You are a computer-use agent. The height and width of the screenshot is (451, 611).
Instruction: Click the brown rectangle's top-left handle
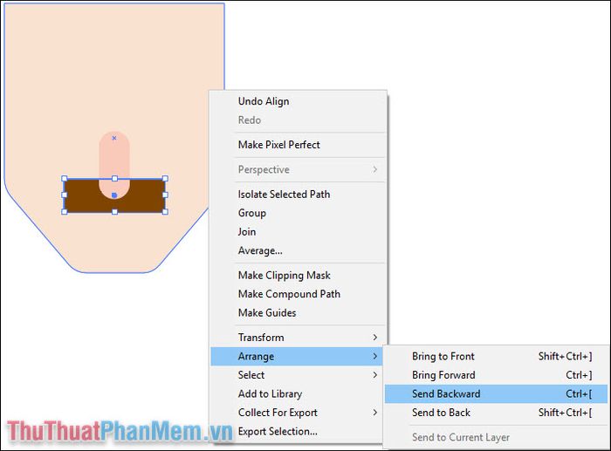(65, 178)
